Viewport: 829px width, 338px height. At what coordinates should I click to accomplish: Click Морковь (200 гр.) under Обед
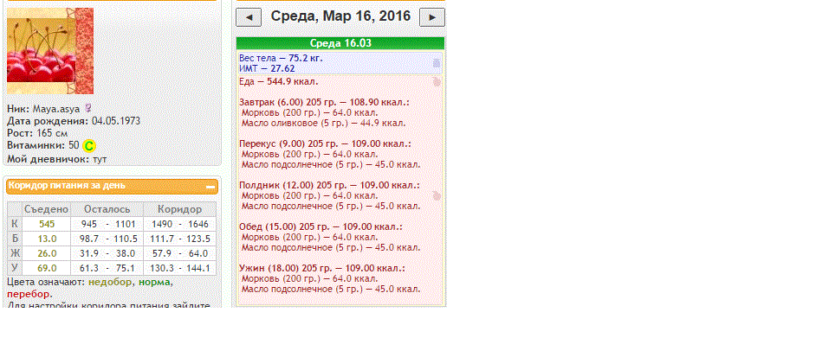(309, 237)
